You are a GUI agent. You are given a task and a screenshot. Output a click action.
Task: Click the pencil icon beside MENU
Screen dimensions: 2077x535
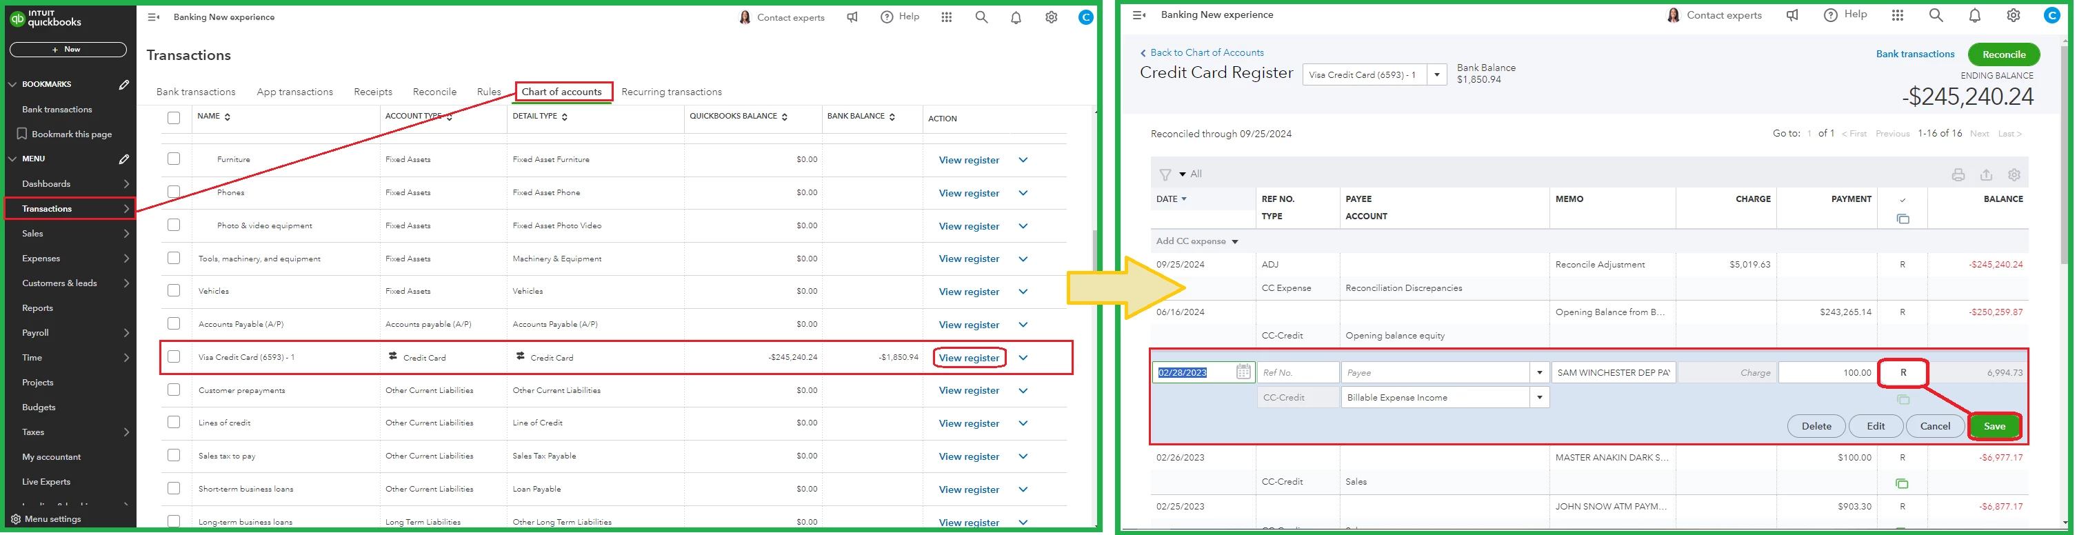click(124, 159)
